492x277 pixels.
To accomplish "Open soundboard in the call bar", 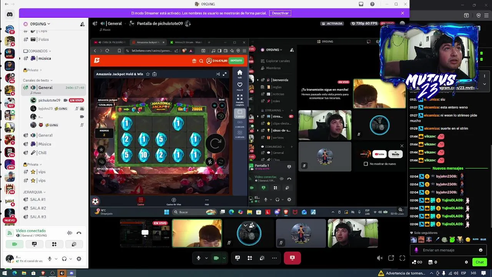I will pyautogui.click(x=262, y=258).
